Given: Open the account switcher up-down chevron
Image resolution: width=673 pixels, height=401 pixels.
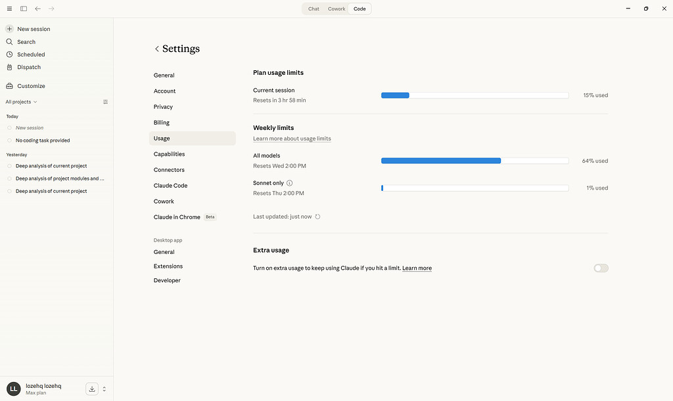Looking at the screenshot, I should click(x=104, y=389).
